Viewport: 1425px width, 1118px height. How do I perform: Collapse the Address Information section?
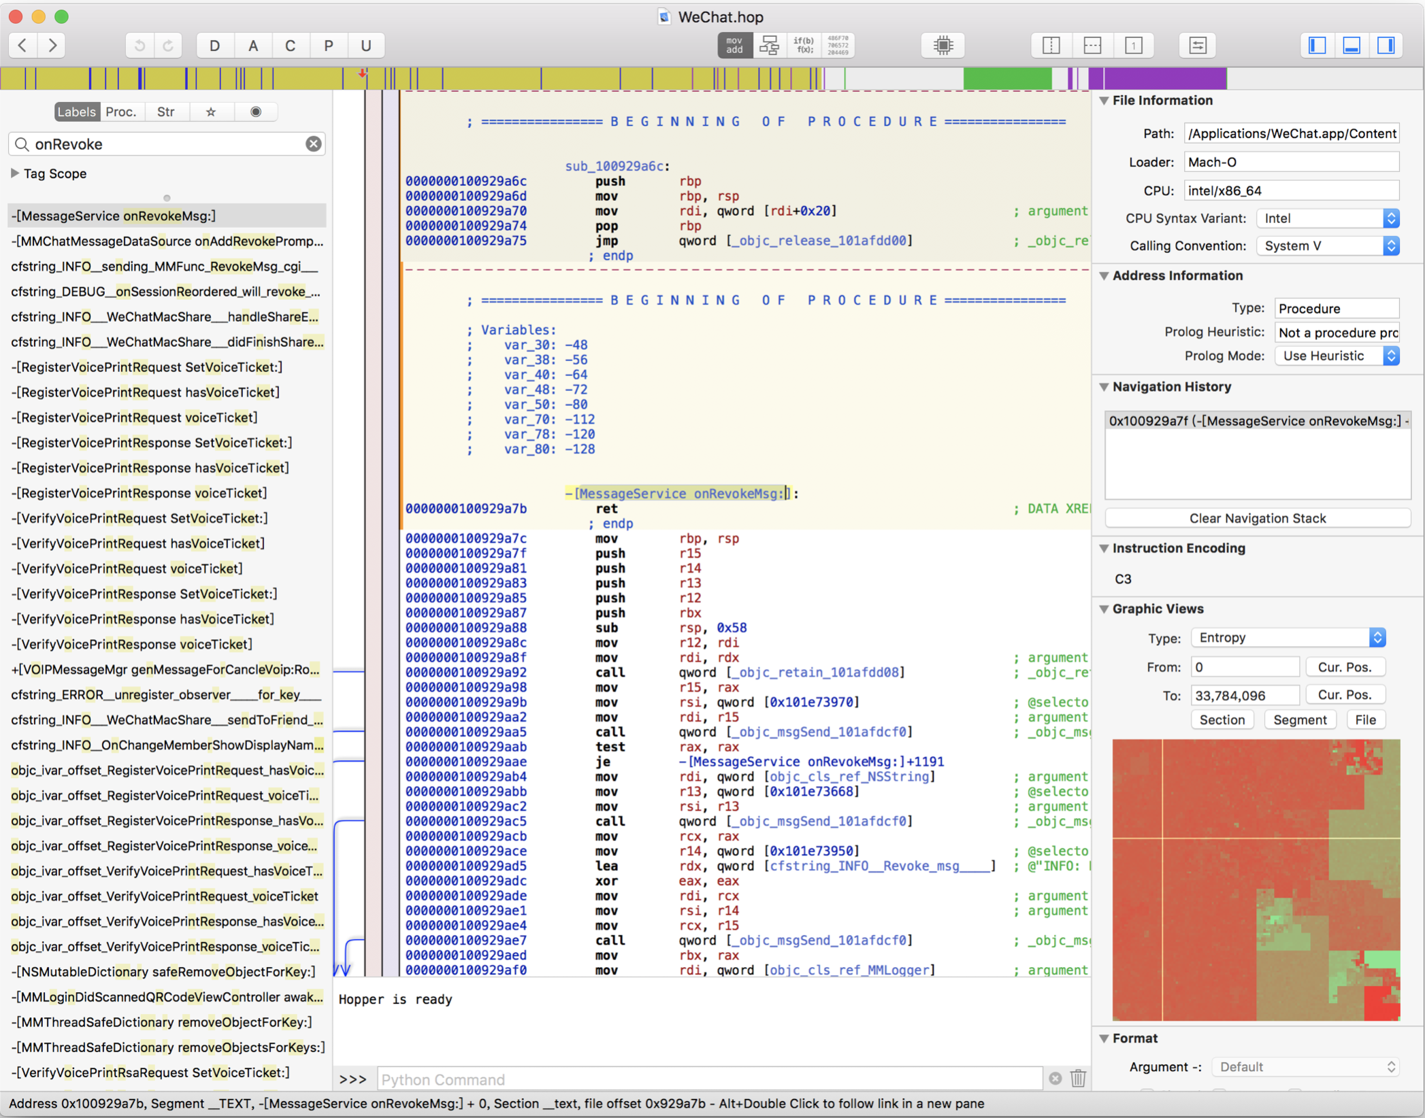point(1104,275)
